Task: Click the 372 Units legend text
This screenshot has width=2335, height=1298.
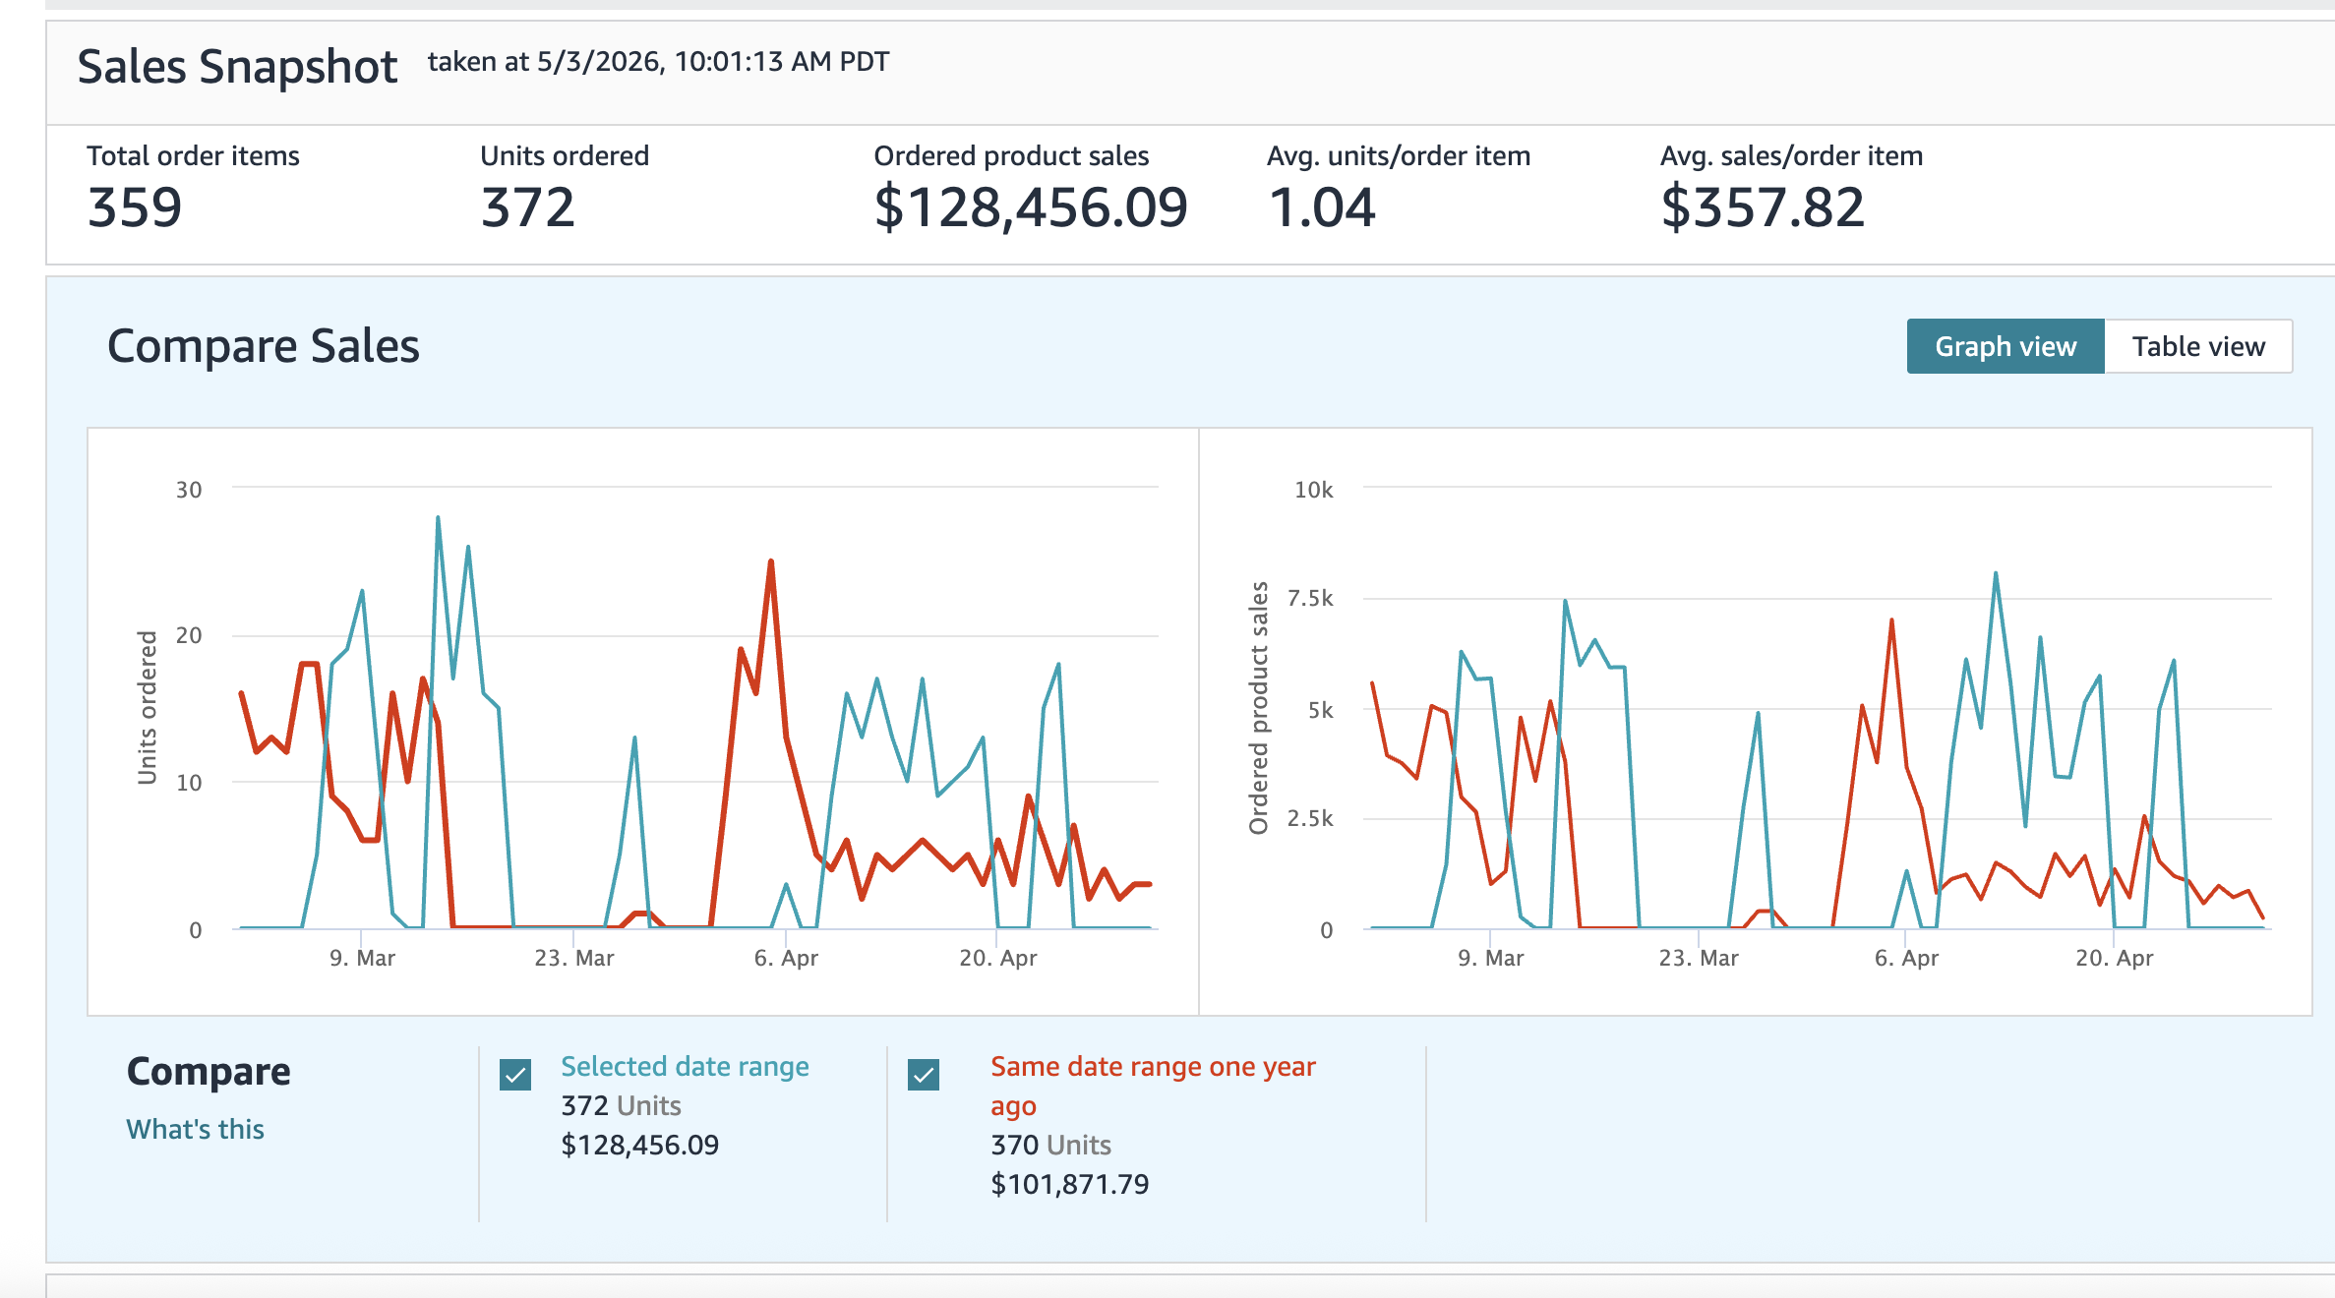Action: pos(621,1106)
